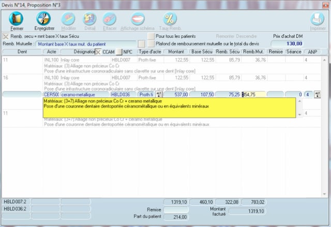The height and width of the screenshot is (227, 331).
Task: Click the total montant 1319,10 cell
Action: (176, 202)
